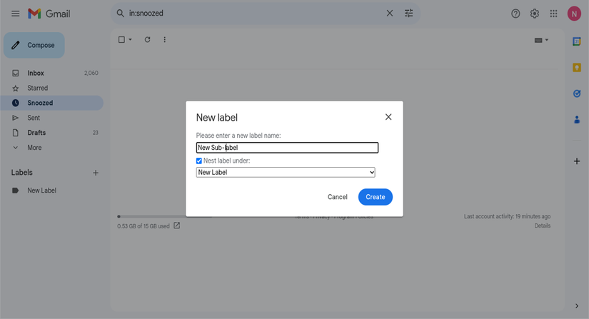Viewport: 589px width, 319px height.
Task: Go to the Inbox folder
Action: 36,74
